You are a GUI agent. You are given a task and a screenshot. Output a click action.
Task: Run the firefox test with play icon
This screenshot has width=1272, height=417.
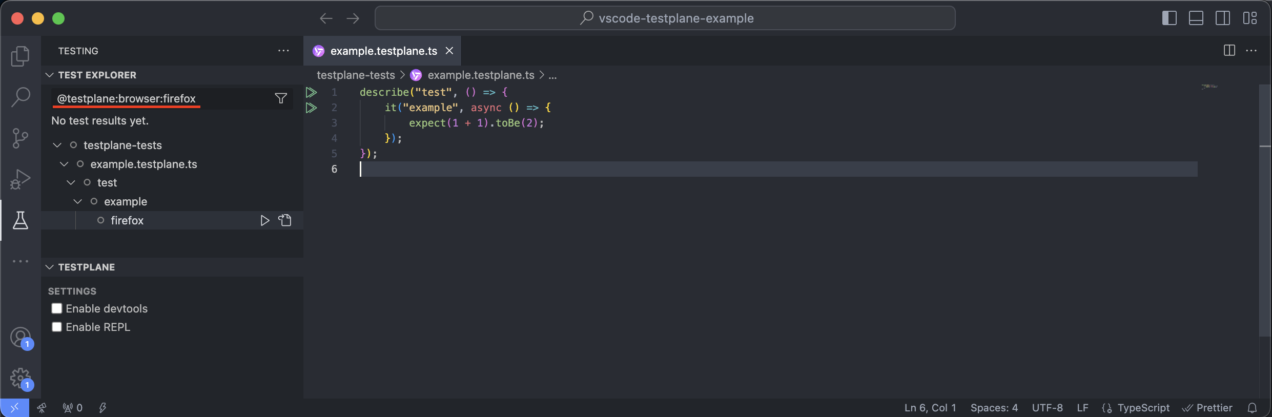tap(264, 220)
